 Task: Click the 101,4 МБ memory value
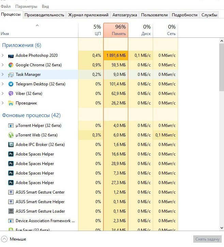pyautogui.click(x=118, y=84)
